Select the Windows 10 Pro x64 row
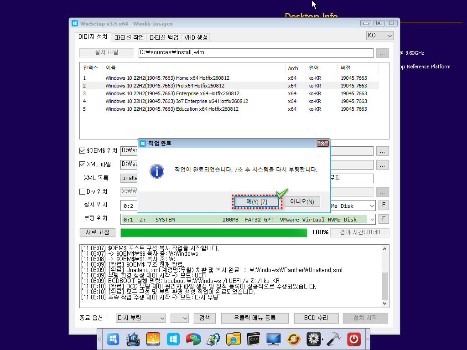The height and width of the screenshot is (350, 467). click(x=230, y=86)
